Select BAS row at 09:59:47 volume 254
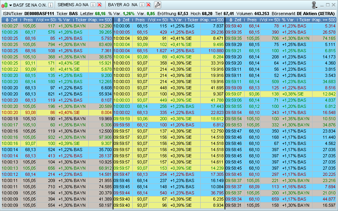 [x=169, y=174]
